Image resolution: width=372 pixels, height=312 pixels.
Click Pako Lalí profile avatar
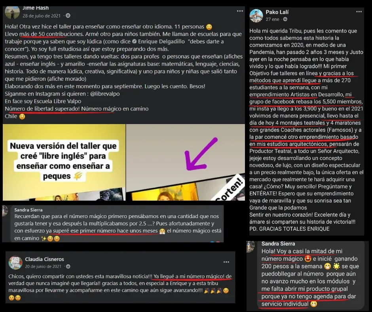point(256,16)
